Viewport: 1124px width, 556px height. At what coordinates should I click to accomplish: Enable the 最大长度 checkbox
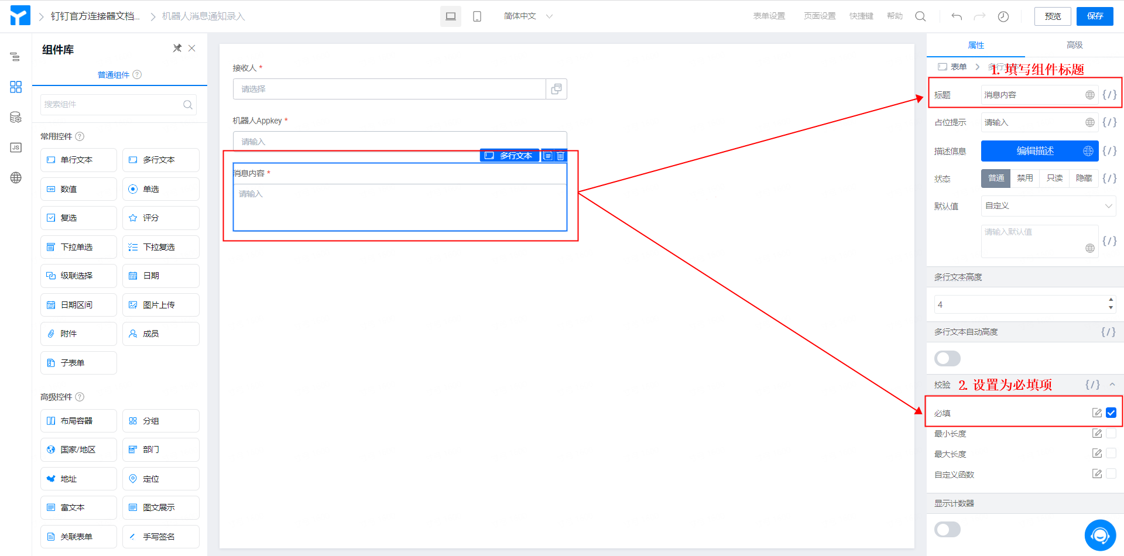pyautogui.click(x=1111, y=453)
